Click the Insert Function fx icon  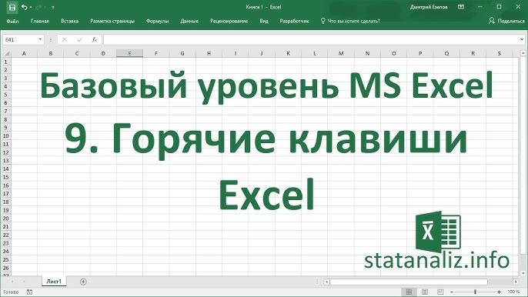pyautogui.click(x=95, y=40)
